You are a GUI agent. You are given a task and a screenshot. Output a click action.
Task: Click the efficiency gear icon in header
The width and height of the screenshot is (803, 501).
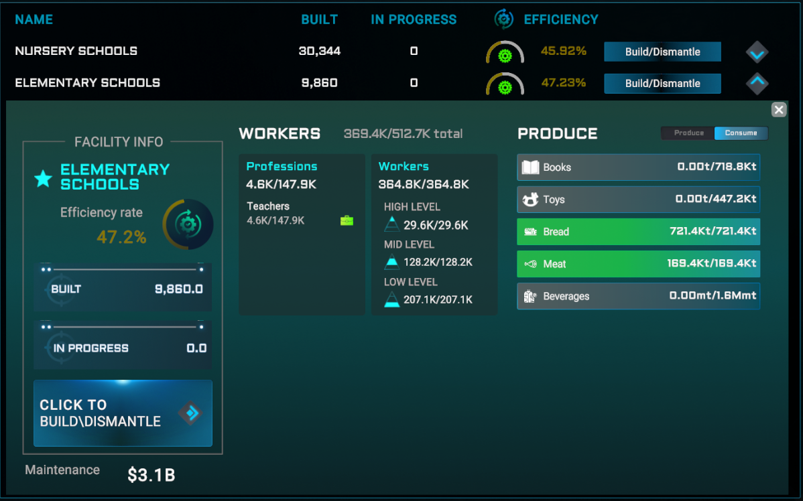tap(503, 19)
